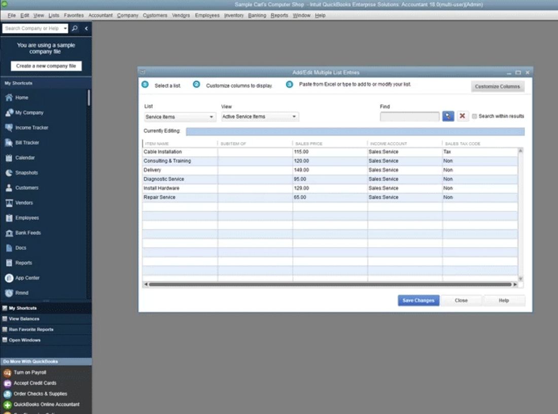The height and width of the screenshot is (414, 558).
Task: Click the Help button in the dialog
Action: 504,300
